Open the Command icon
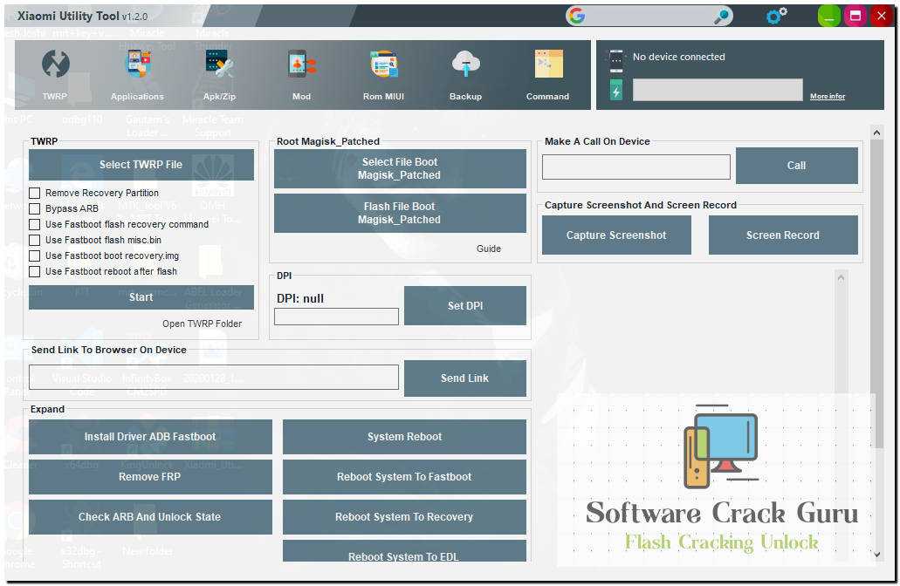Viewport: 900px width, 586px height. pos(548,64)
